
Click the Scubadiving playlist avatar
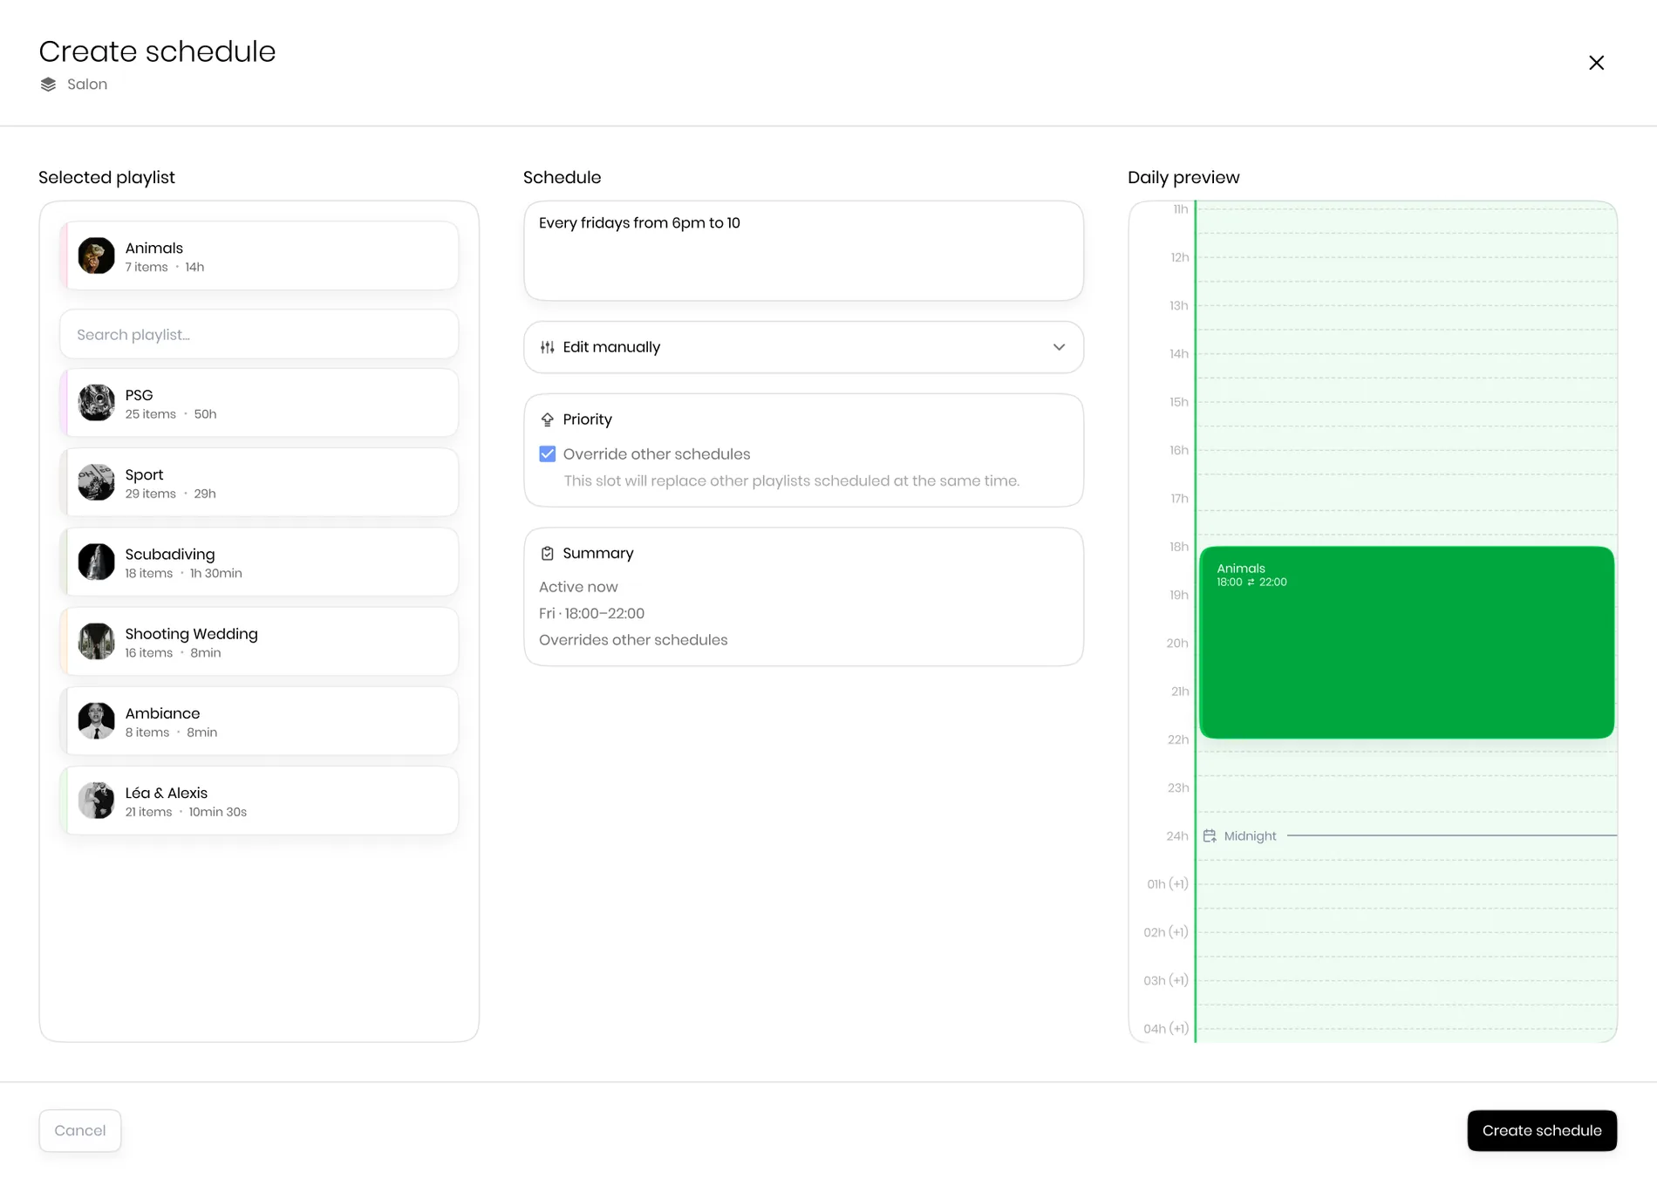(x=96, y=562)
